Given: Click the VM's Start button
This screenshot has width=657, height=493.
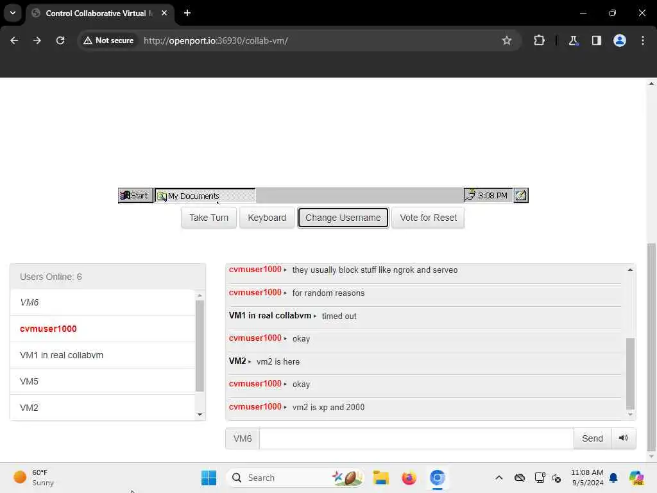Looking at the screenshot, I should 135,196.
